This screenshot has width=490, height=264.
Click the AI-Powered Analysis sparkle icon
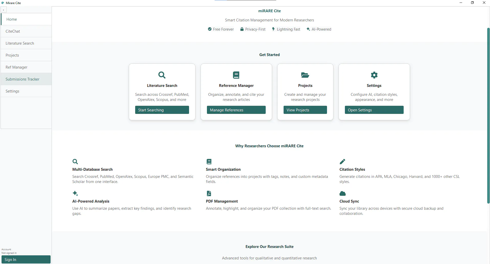75,193
